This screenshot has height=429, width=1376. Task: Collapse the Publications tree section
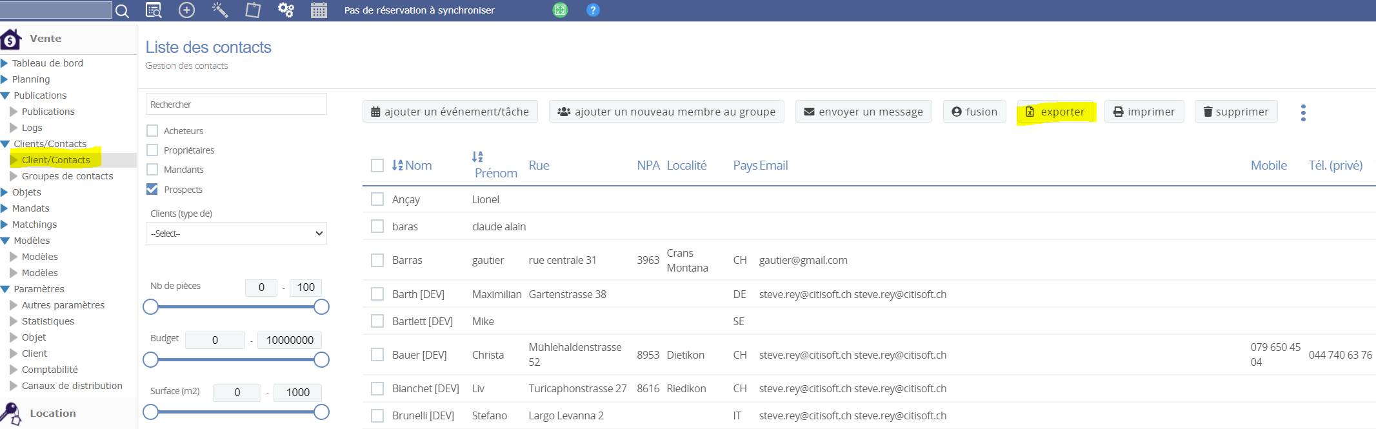point(6,95)
